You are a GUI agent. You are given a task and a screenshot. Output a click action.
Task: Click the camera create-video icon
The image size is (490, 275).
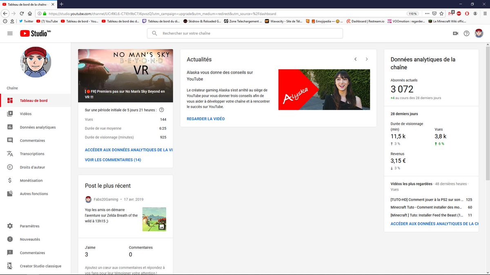(x=455, y=33)
